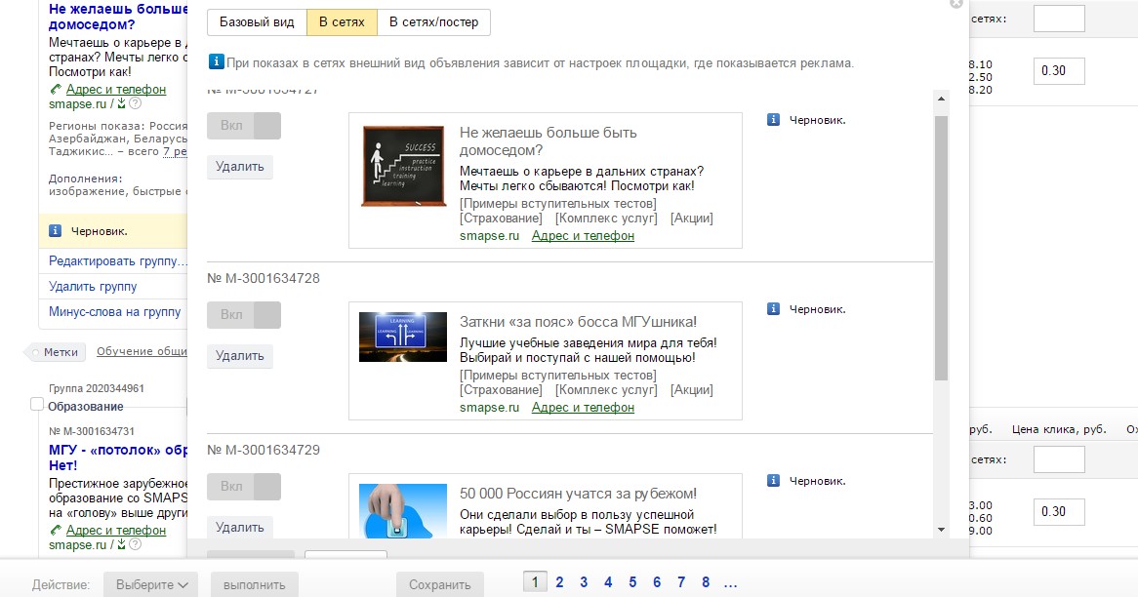Screen dimensions: 1138x597
Task: Delete the Не желаешь больше быть домоседом ad
Action: point(239,166)
